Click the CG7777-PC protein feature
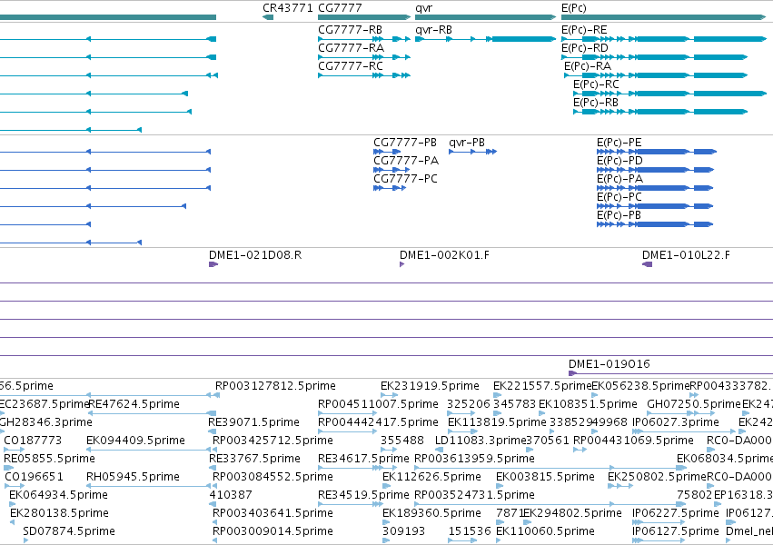This screenshot has height=545, width=773. [390, 188]
